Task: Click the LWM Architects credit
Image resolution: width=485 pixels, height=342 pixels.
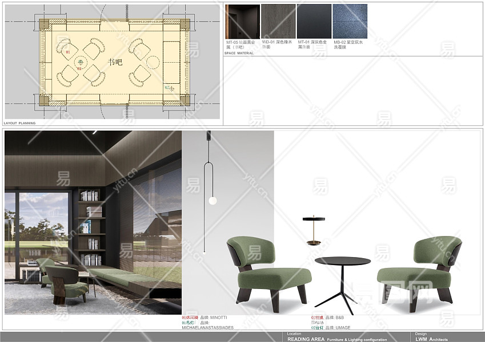Action: (431, 339)
